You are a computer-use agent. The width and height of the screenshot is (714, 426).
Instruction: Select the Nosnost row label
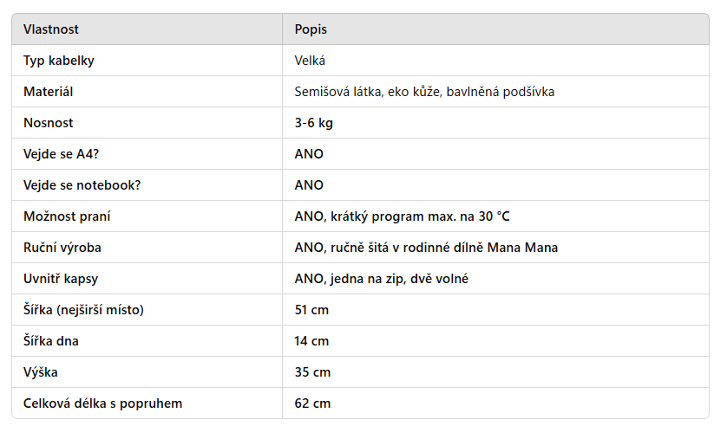point(49,123)
